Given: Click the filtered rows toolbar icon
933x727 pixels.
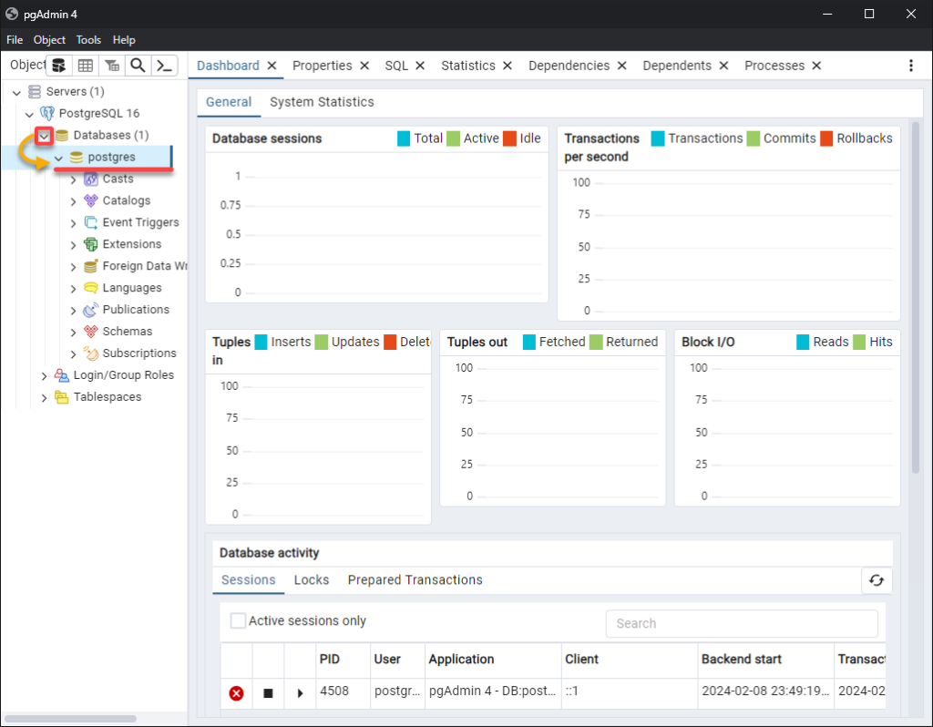Looking at the screenshot, I should coord(111,66).
